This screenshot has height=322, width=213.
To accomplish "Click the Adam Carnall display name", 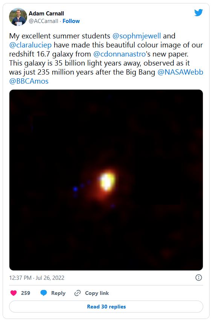I will 46,14.
